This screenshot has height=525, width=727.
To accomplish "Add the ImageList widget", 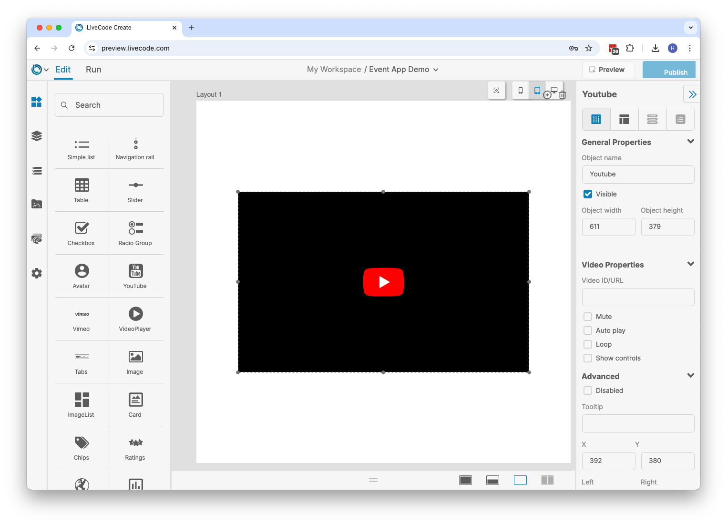I will point(82,405).
